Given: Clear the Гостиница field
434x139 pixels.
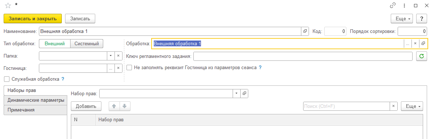Looking at the screenshot, I should 118,68.
